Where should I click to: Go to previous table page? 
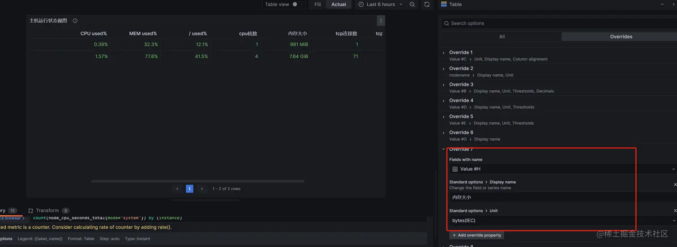pyautogui.click(x=177, y=189)
